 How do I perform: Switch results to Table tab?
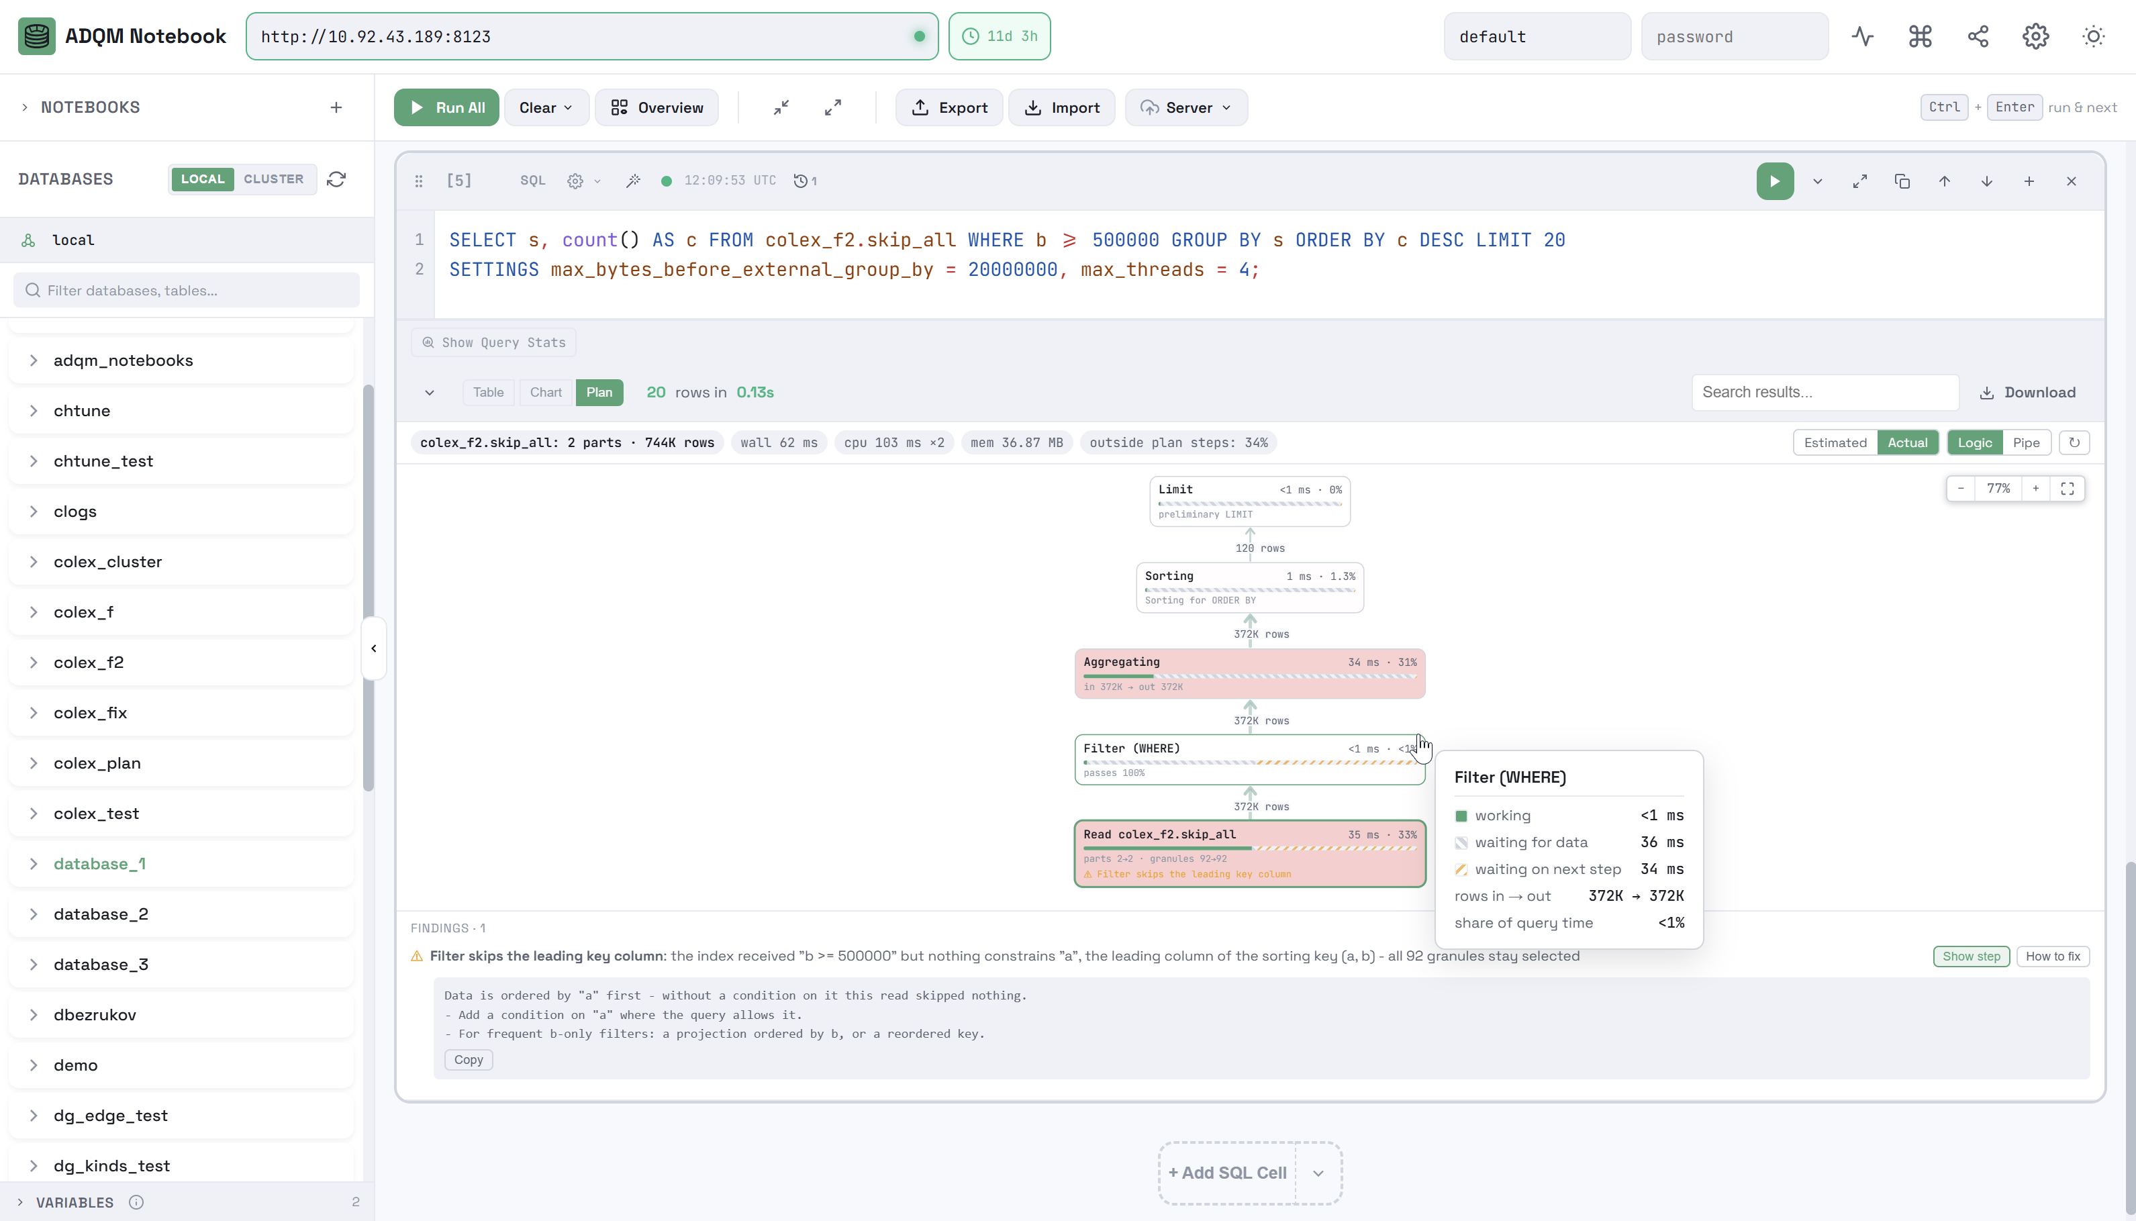click(488, 393)
